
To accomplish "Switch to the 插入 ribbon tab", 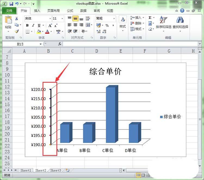I will point(37,11).
